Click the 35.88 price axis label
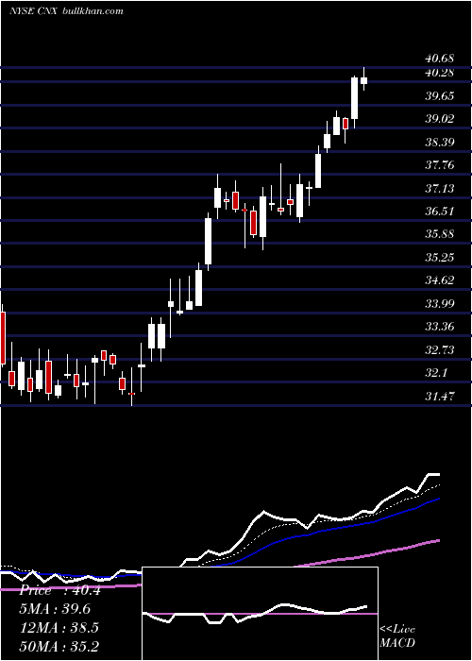 (440, 234)
